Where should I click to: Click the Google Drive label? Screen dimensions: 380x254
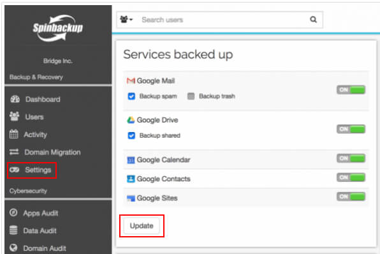157,120
